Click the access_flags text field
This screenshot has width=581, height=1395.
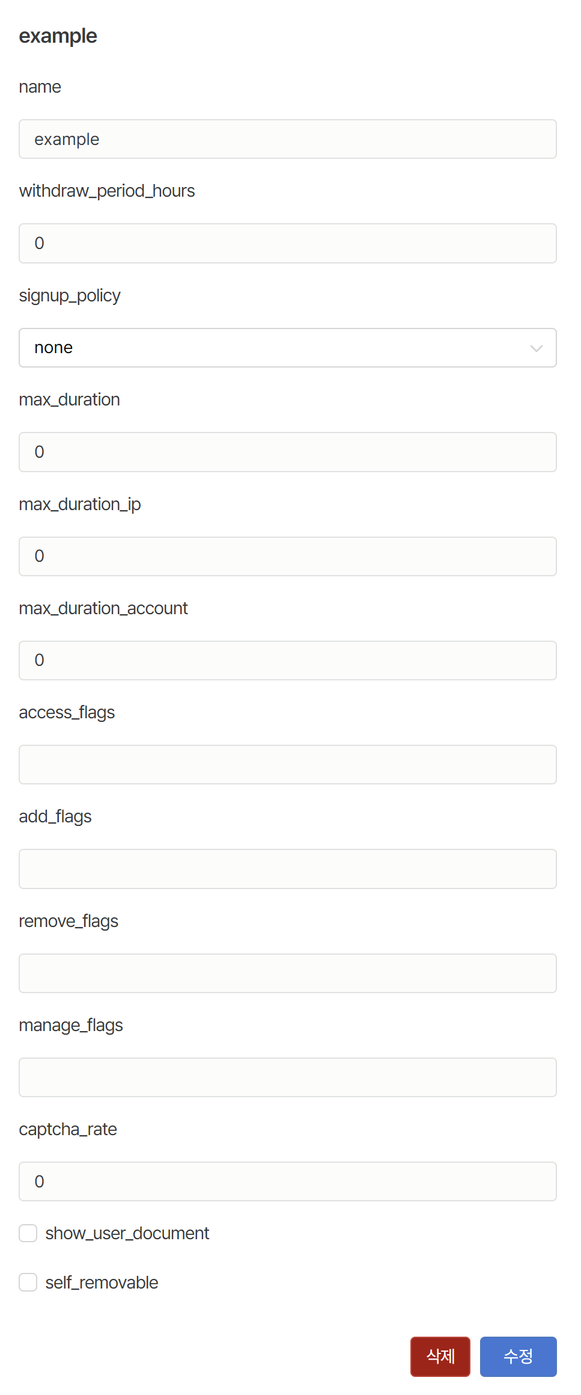point(287,765)
